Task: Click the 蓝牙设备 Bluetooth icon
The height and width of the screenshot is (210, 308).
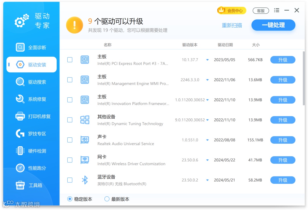Action: pyautogui.click(x=85, y=180)
